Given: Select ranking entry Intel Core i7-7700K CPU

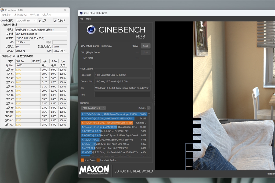Looking at the screenshot, I should pos(114,148).
